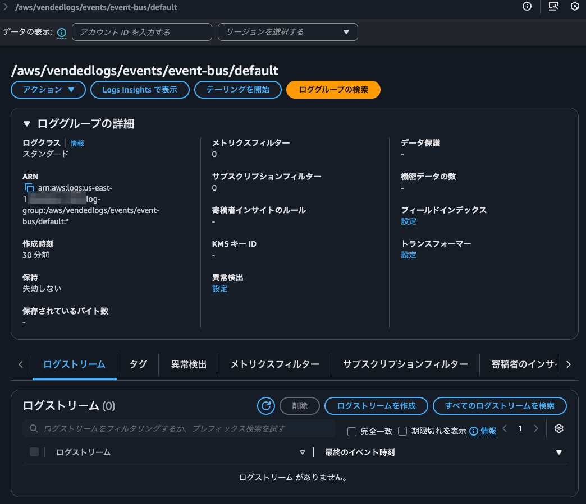This screenshot has width=586, height=504.
Task: Click the info icon beside 期限切れを表示
Action: click(x=474, y=431)
